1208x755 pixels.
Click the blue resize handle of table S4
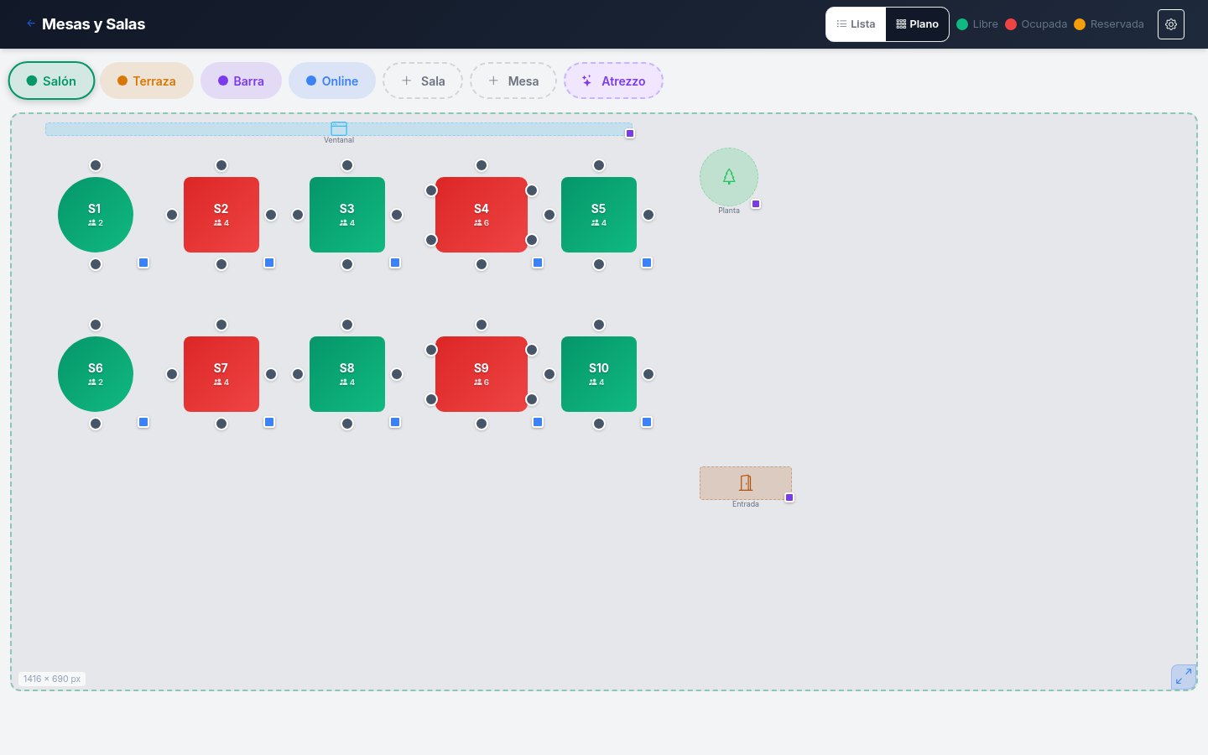[538, 263]
